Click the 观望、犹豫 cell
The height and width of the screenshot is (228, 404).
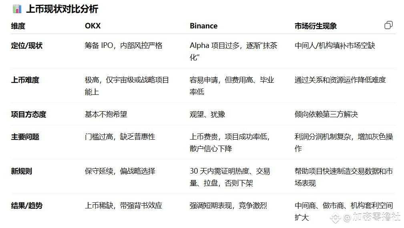[207, 114]
